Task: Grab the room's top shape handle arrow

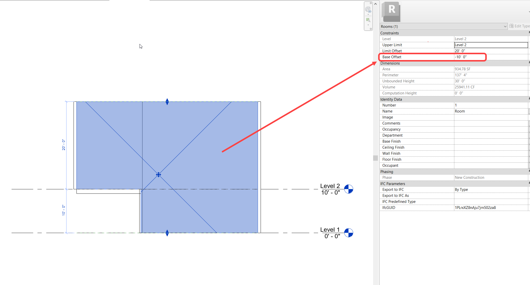Action: pyautogui.click(x=167, y=102)
